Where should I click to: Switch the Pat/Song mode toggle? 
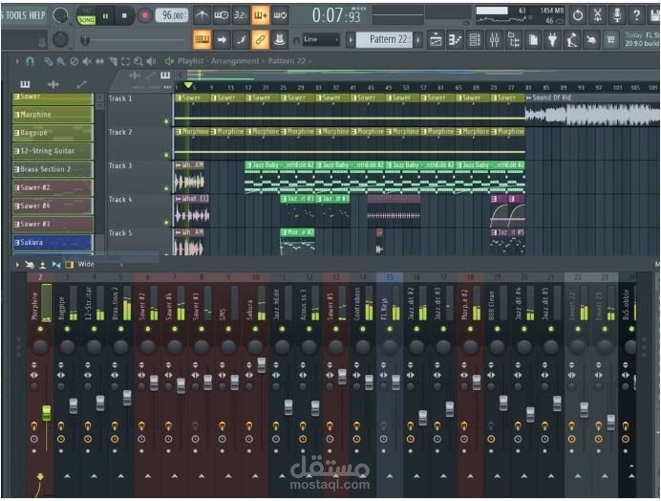click(86, 16)
